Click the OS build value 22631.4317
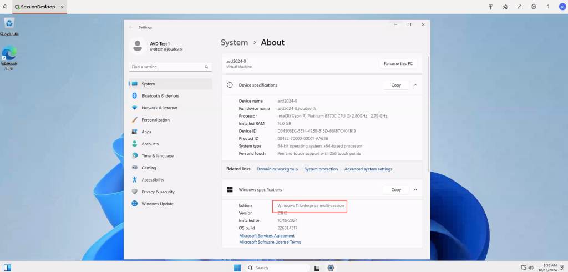 tap(288, 228)
